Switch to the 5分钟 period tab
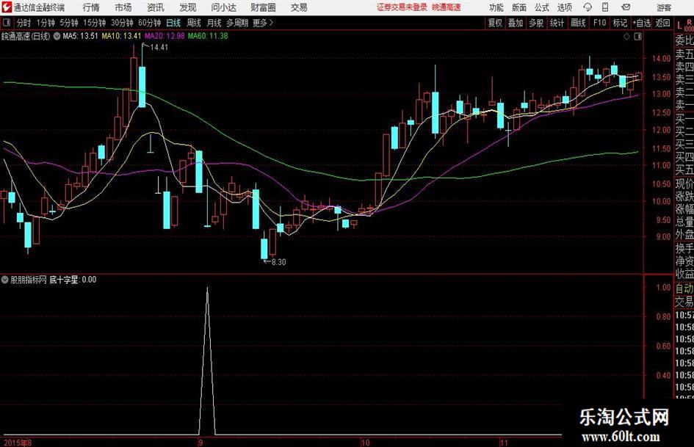Screen dimensions: 694x447 coord(68,23)
